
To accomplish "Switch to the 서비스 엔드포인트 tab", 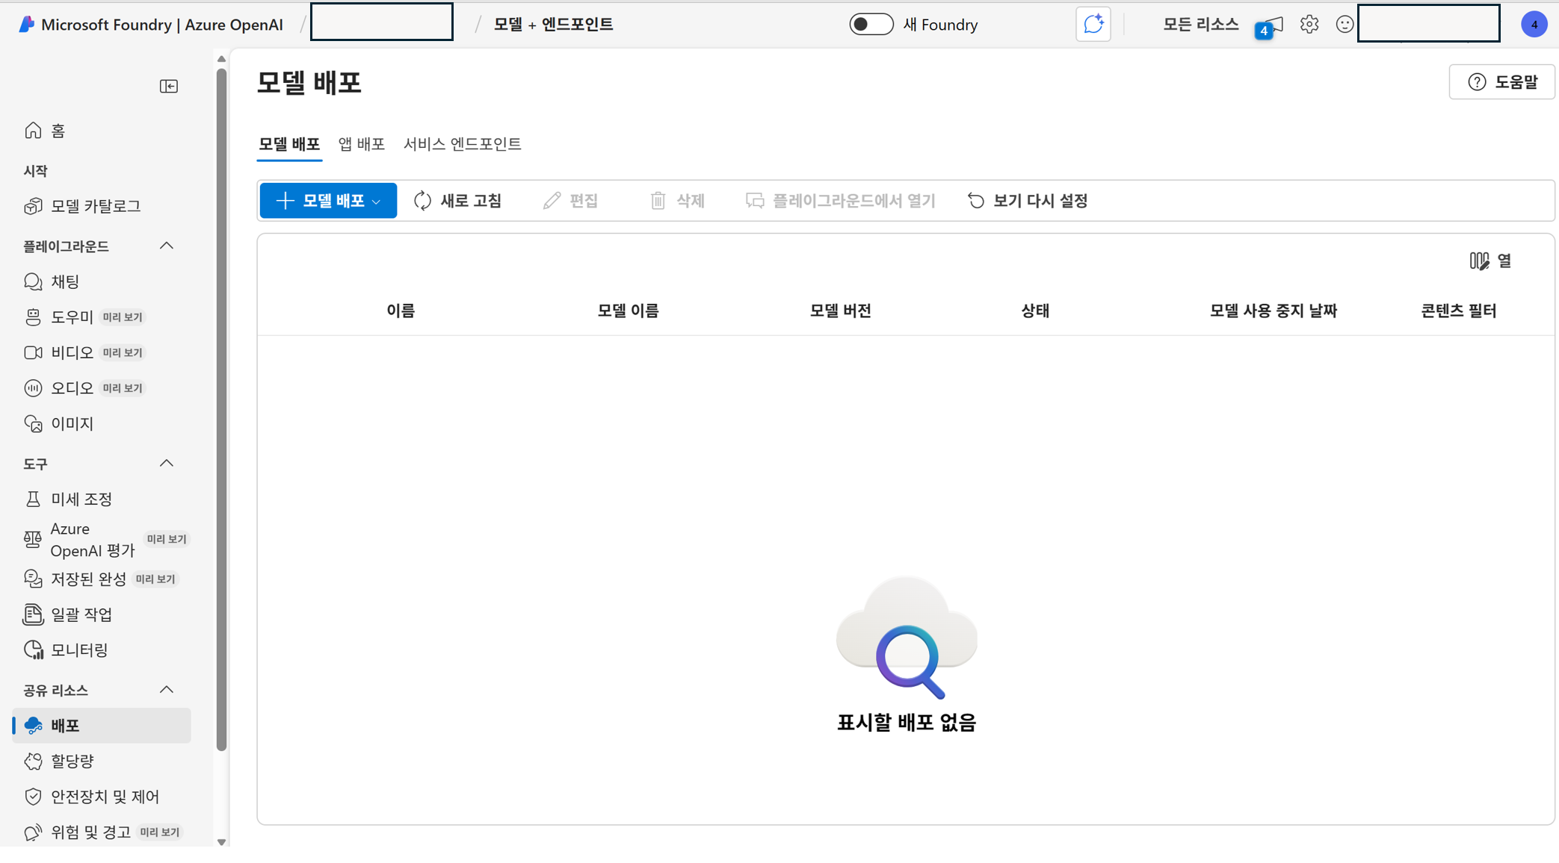I will [x=463, y=144].
